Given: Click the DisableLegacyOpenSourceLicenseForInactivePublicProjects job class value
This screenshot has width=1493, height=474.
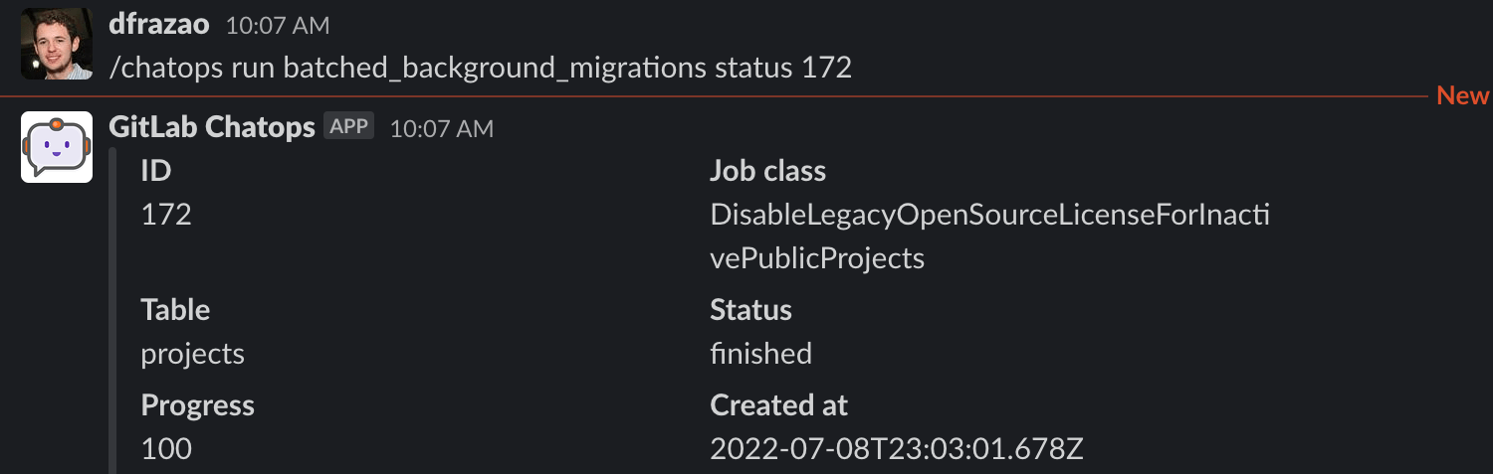Looking at the screenshot, I should [989, 236].
